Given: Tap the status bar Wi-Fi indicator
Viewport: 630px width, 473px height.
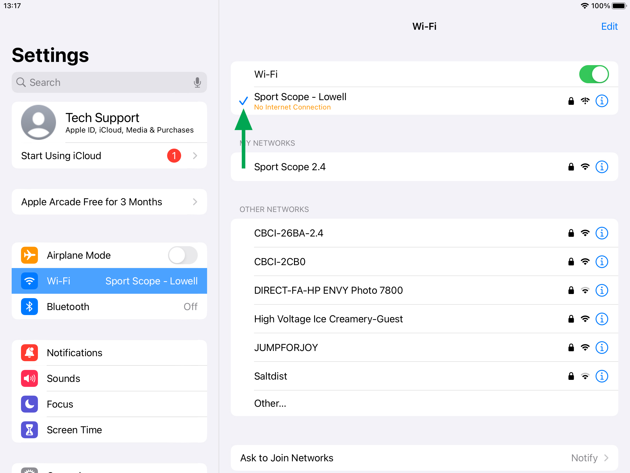Looking at the screenshot, I should 584,6.
